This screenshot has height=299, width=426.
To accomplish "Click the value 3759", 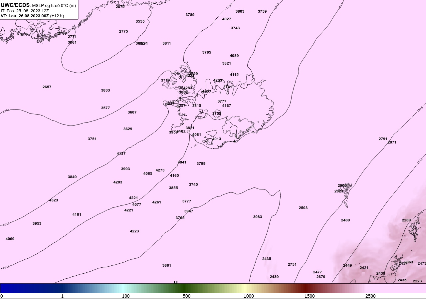I will (262, 11).
